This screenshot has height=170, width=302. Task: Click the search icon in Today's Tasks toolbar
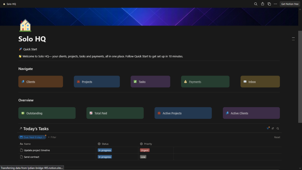278,128
